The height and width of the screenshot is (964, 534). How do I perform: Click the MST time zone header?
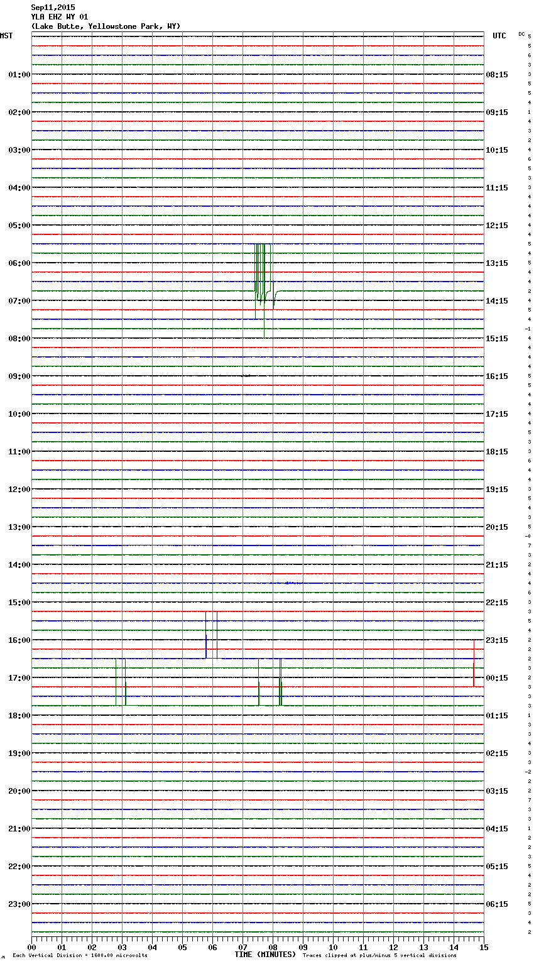pyautogui.click(x=6, y=36)
